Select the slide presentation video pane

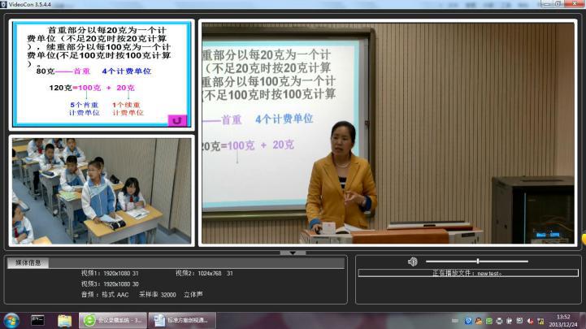(102, 74)
